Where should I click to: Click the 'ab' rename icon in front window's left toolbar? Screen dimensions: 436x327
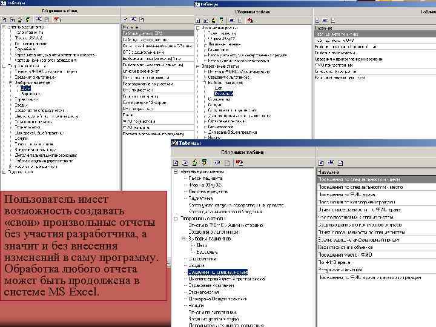pos(217,163)
